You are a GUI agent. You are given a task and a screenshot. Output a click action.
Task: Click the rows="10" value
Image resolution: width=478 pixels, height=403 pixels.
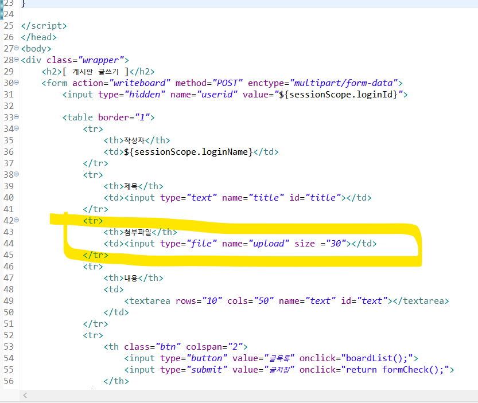212,300
